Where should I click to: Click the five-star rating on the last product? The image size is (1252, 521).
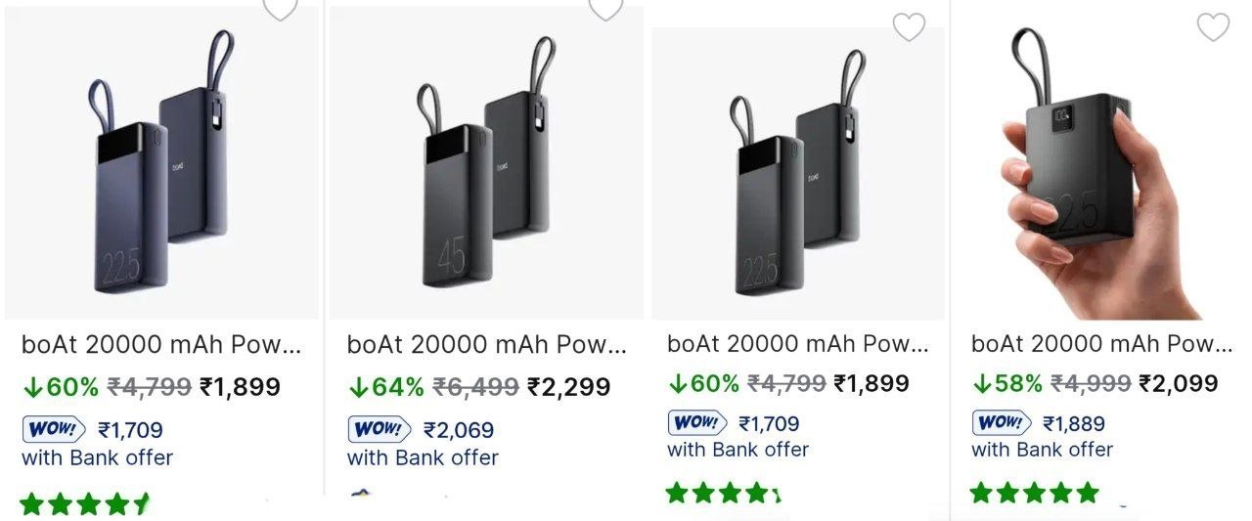[x=1035, y=492]
